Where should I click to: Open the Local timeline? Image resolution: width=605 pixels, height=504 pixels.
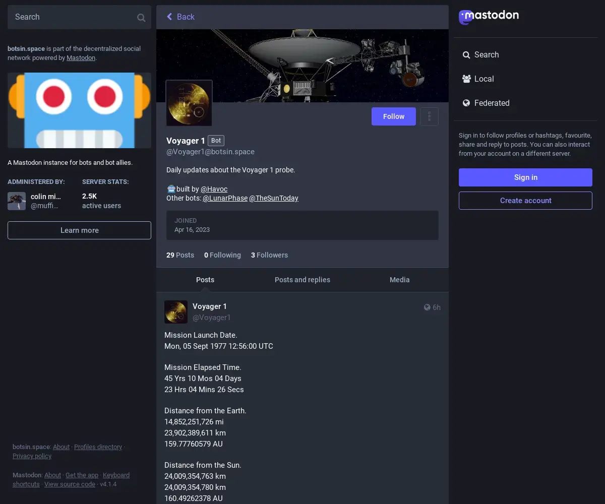coord(478,79)
